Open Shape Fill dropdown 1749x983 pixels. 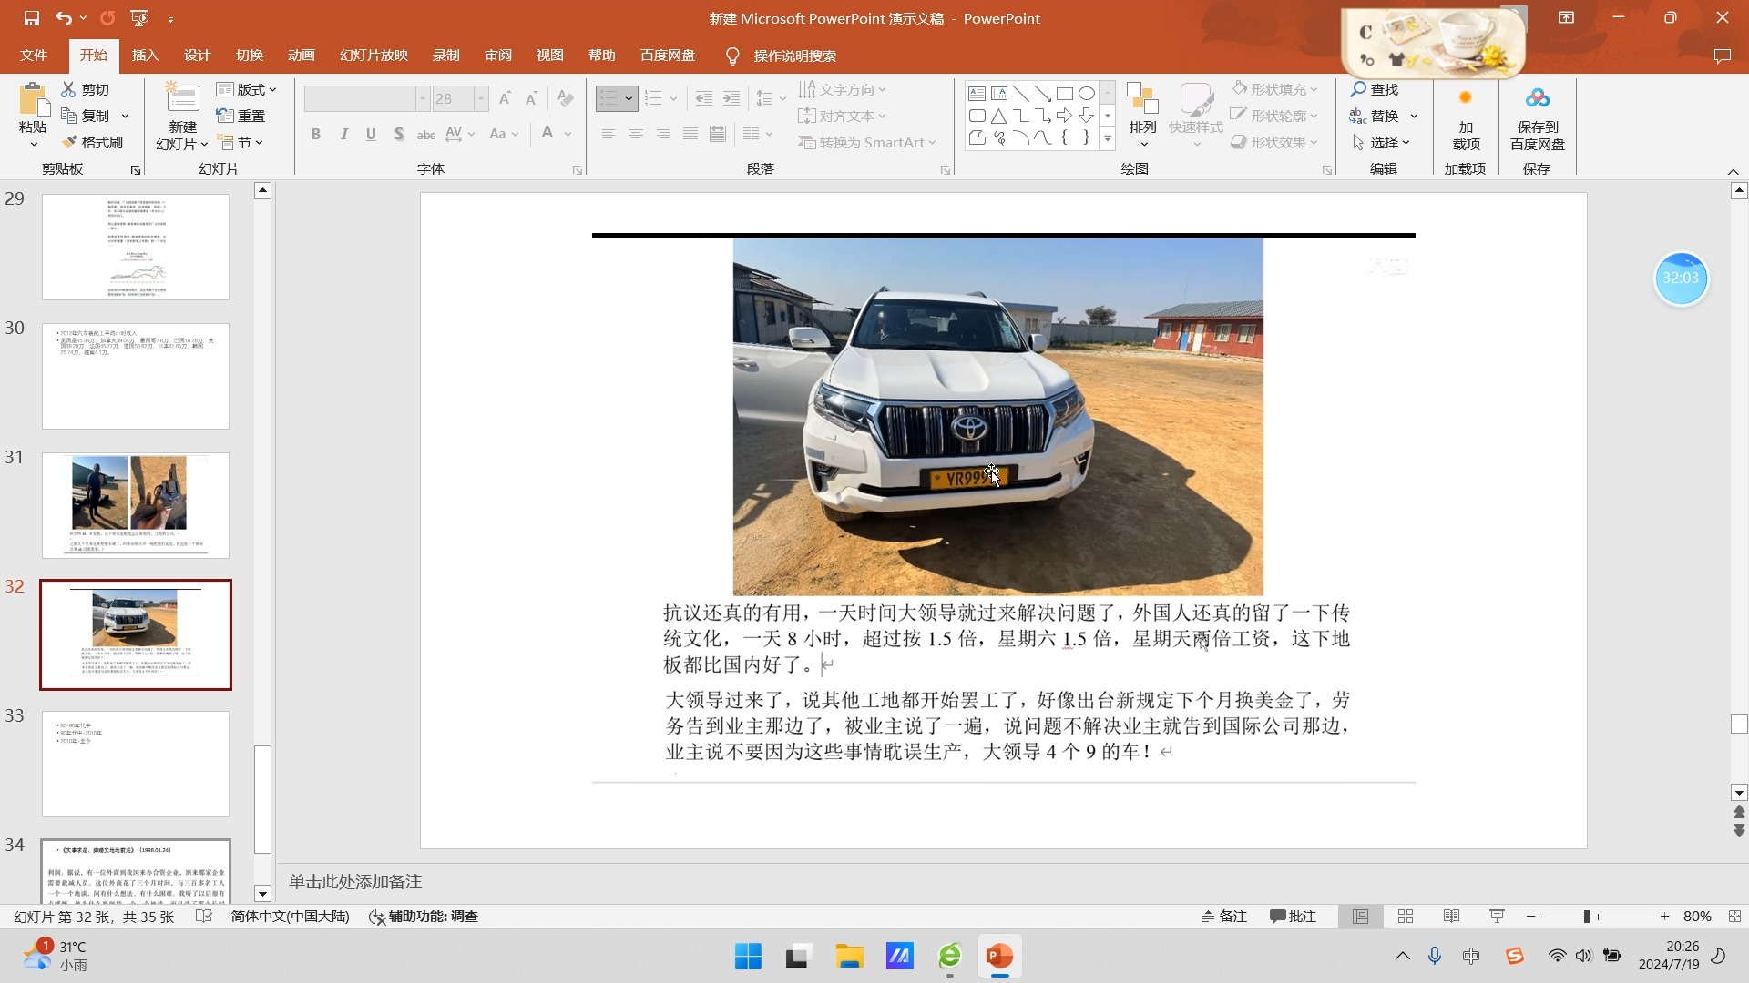click(1275, 89)
